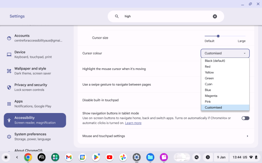Click the Cursor size slider handle
The image size is (262, 163).
pos(218,36)
